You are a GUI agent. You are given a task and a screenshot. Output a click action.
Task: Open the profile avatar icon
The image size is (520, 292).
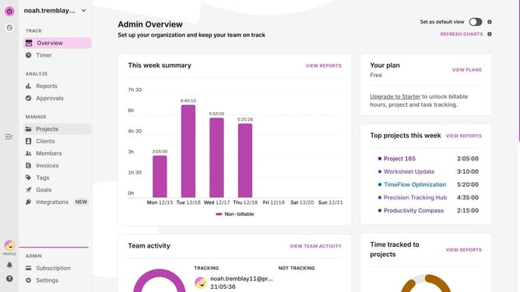(9, 245)
